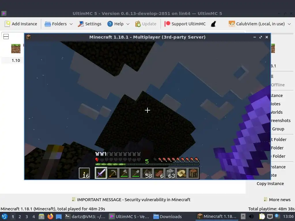Click the white crosshair in game view
The height and width of the screenshot is (221, 295).
pos(147,110)
